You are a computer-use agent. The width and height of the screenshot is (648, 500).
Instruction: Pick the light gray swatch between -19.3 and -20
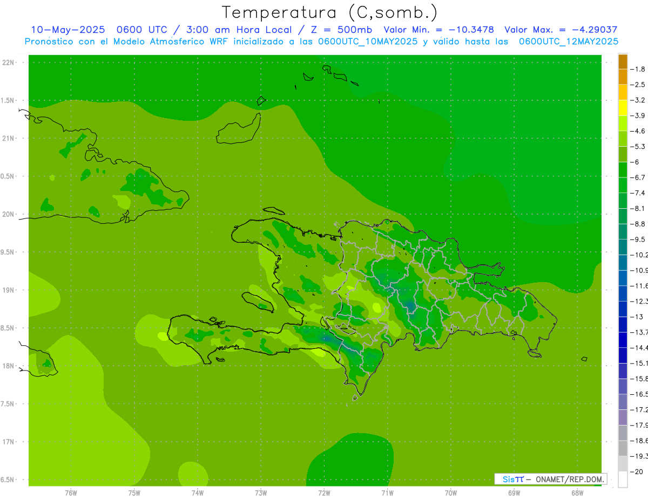(x=623, y=463)
